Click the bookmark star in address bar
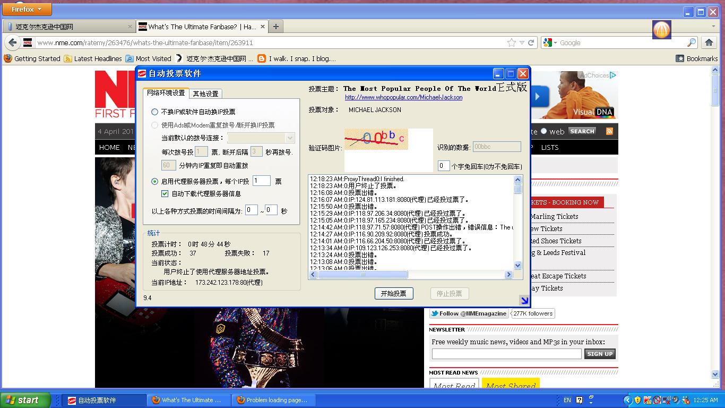725x408 pixels. click(x=511, y=43)
